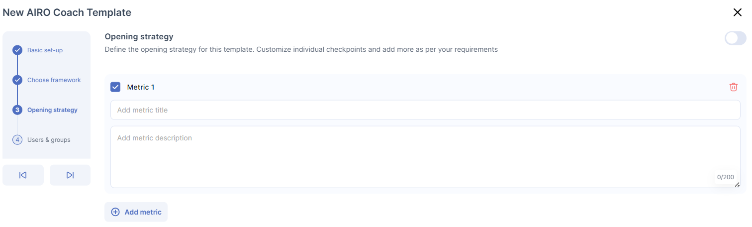Click the Metric 1 label text
The image size is (752, 227).
click(x=141, y=87)
